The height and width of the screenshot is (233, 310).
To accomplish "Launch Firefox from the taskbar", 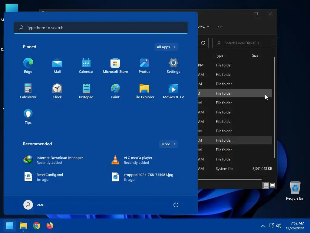I will pos(50,226).
